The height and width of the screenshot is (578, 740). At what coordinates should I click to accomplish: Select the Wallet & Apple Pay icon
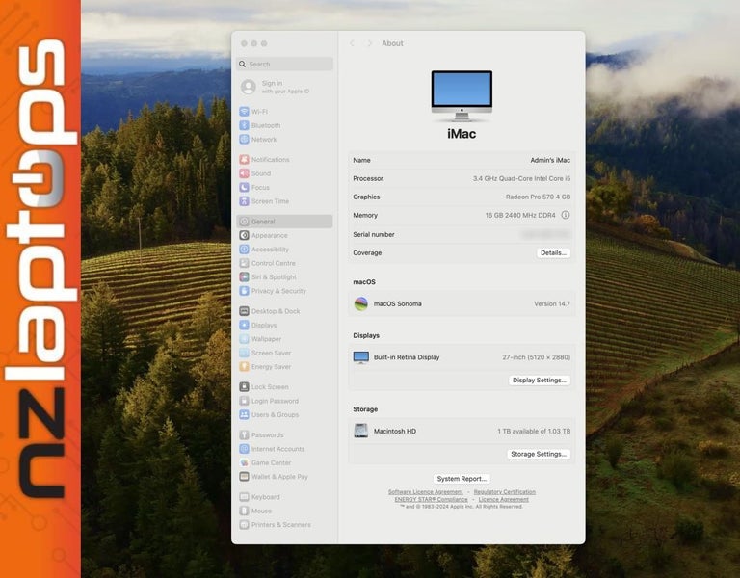[244, 477]
